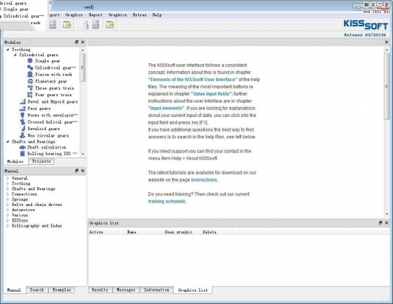Click the Open graphic column header
393x304 pixels.
(183, 232)
